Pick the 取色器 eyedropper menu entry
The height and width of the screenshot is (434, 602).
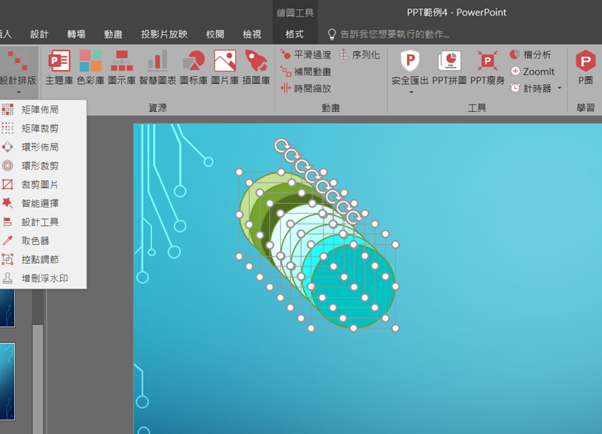pos(35,241)
